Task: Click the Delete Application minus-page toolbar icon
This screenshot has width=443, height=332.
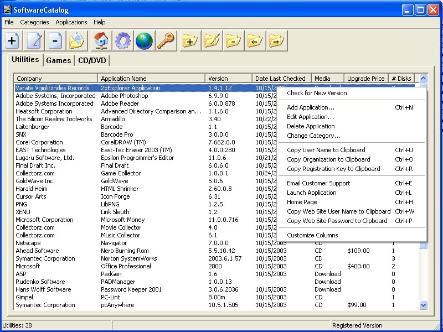Action: [55, 41]
